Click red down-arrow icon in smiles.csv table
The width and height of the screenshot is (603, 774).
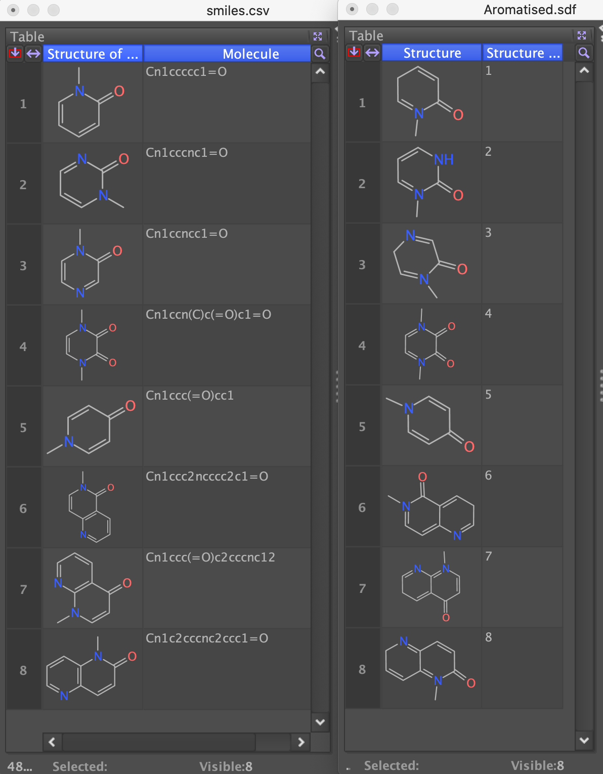coord(15,53)
